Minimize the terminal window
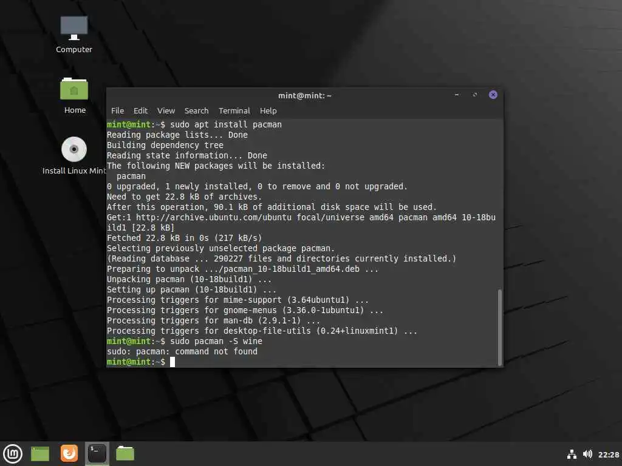Image resolution: width=622 pixels, height=466 pixels. tap(457, 95)
